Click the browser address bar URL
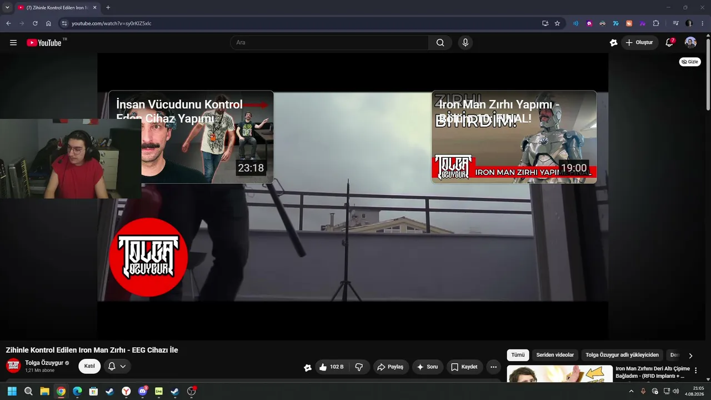This screenshot has width=711, height=400. coord(112,23)
